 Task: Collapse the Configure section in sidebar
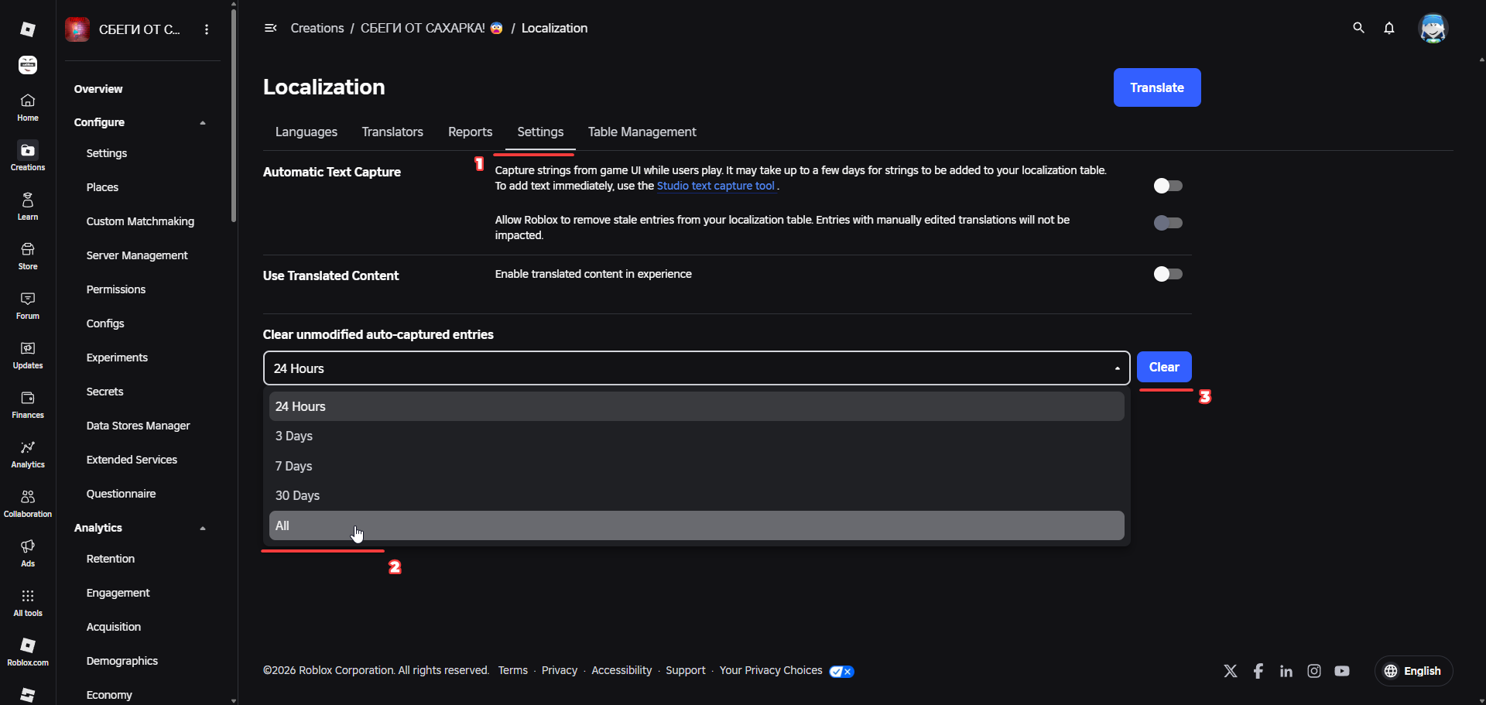[x=203, y=122]
